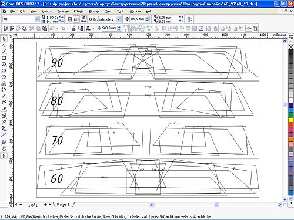Screen dimensions: 294x220
Task: Select the Pick tool in toolbox
Action: (x=4, y=39)
